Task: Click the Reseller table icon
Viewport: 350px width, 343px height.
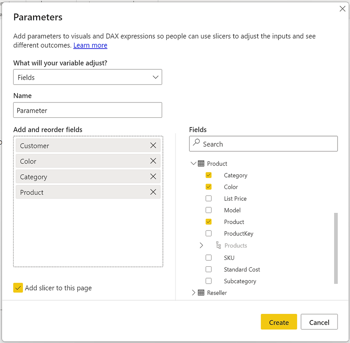Action: [x=201, y=293]
